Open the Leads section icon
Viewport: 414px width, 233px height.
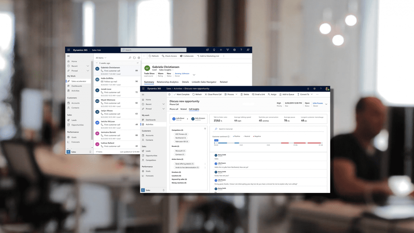(68, 120)
